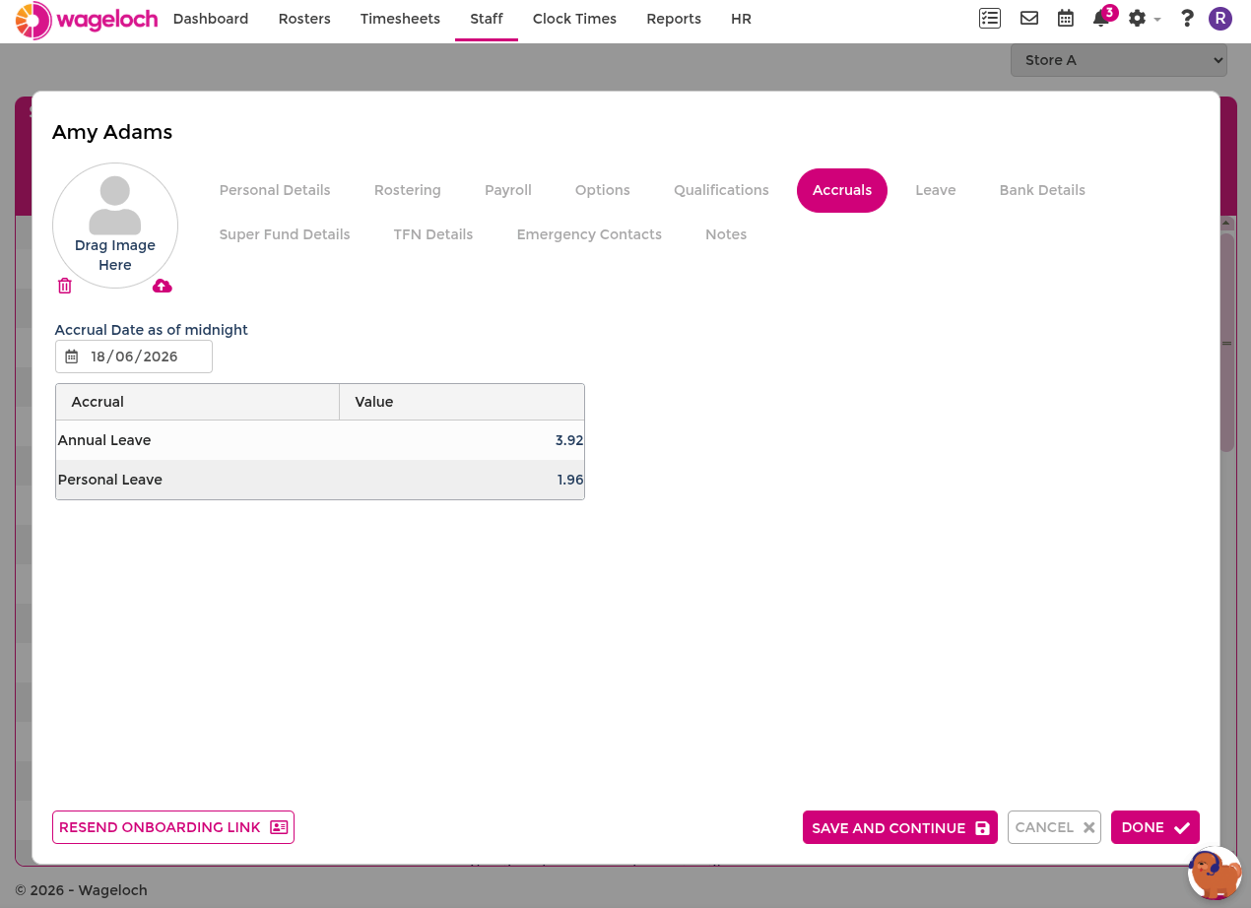
Task: Open the HR menu
Action: 742,19
